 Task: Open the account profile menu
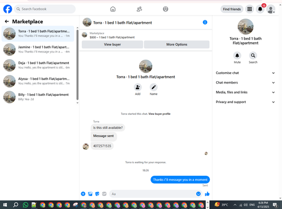(271, 9)
